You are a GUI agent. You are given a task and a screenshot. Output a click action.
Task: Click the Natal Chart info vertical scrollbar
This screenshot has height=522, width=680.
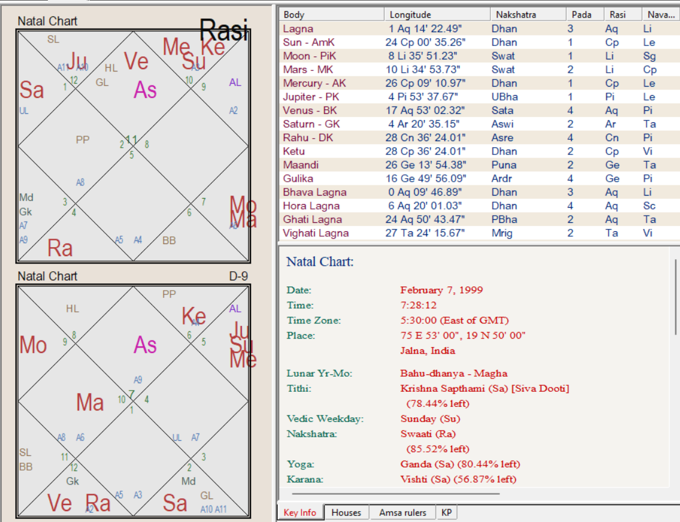click(x=675, y=297)
